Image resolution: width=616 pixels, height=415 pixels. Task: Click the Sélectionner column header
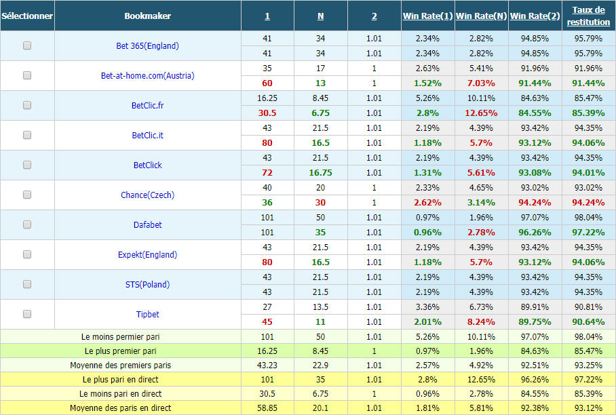pyautogui.click(x=27, y=16)
